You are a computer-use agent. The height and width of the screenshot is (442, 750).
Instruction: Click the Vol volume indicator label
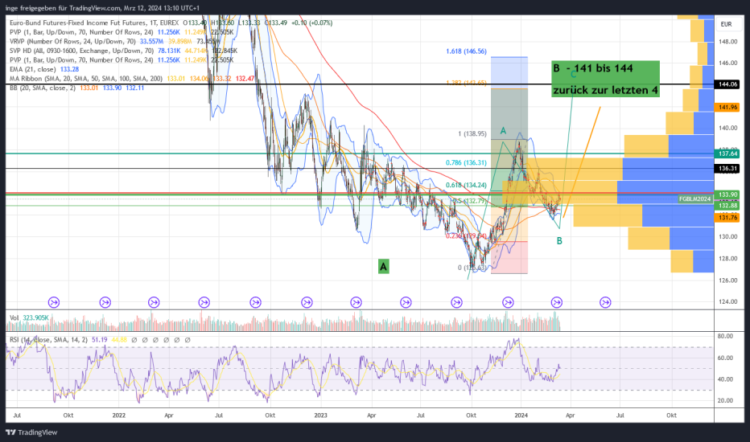(x=14, y=318)
